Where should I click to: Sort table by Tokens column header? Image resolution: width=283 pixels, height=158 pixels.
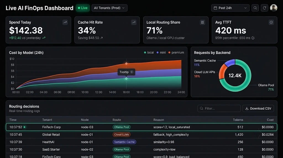(238, 120)
